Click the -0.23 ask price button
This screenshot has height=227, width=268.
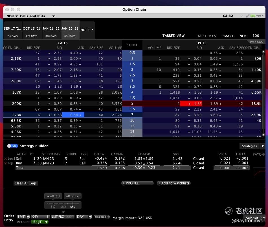click(73, 196)
